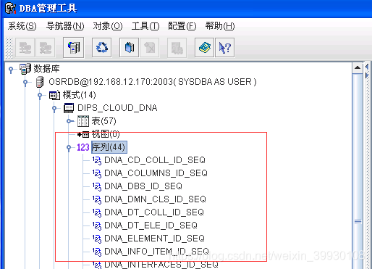Select the OSRDB@192.168.12.170:2003 server entry
Screen dimensions: 372x269
pyautogui.click(x=153, y=82)
